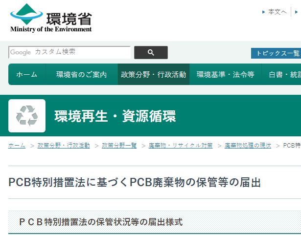Select the 保管状況等の届出様式 section heading
301x236 pixels.
coord(101,222)
